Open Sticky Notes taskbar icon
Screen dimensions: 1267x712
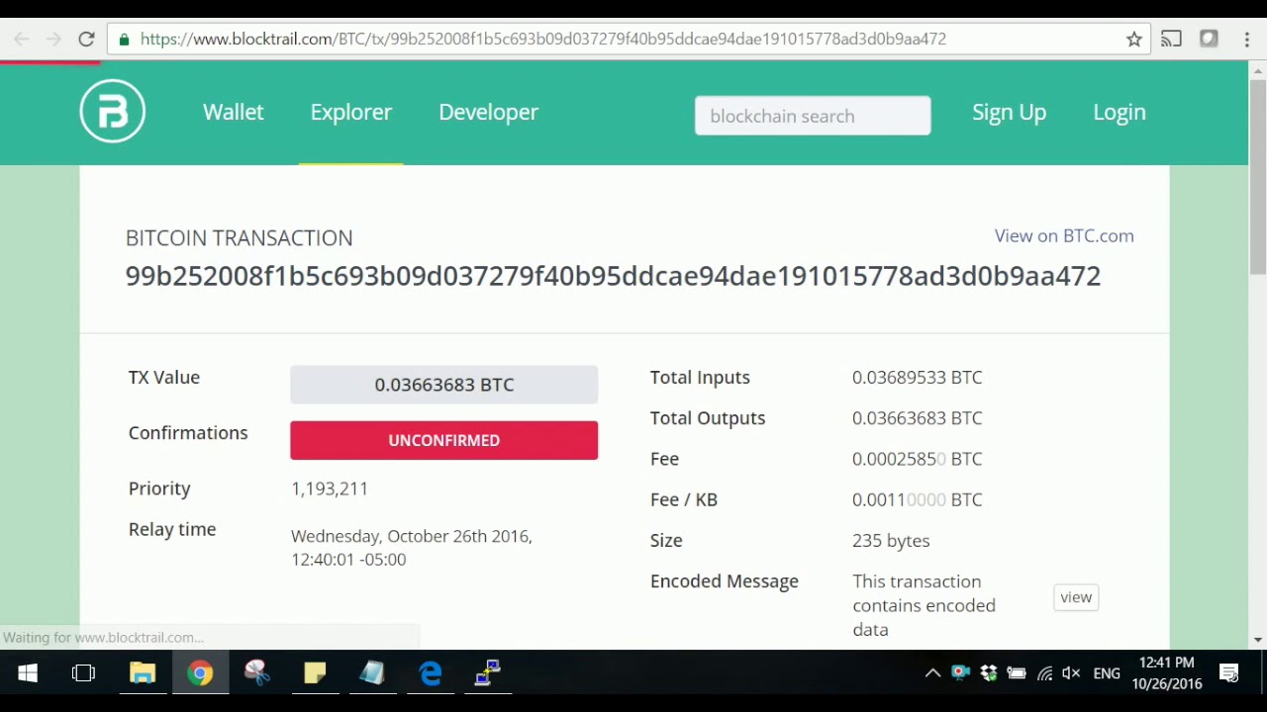pos(315,673)
